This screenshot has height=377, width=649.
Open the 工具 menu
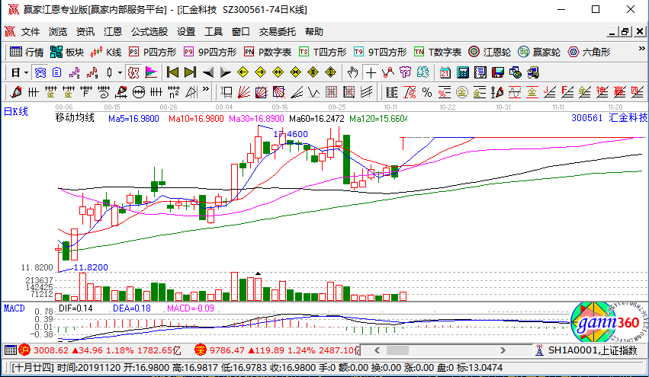(x=214, y=32)
